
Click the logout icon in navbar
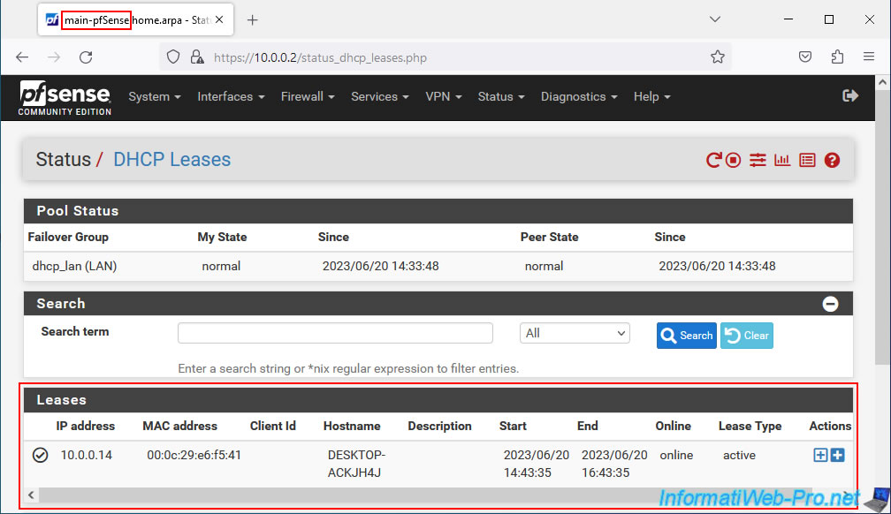point(850,96)
